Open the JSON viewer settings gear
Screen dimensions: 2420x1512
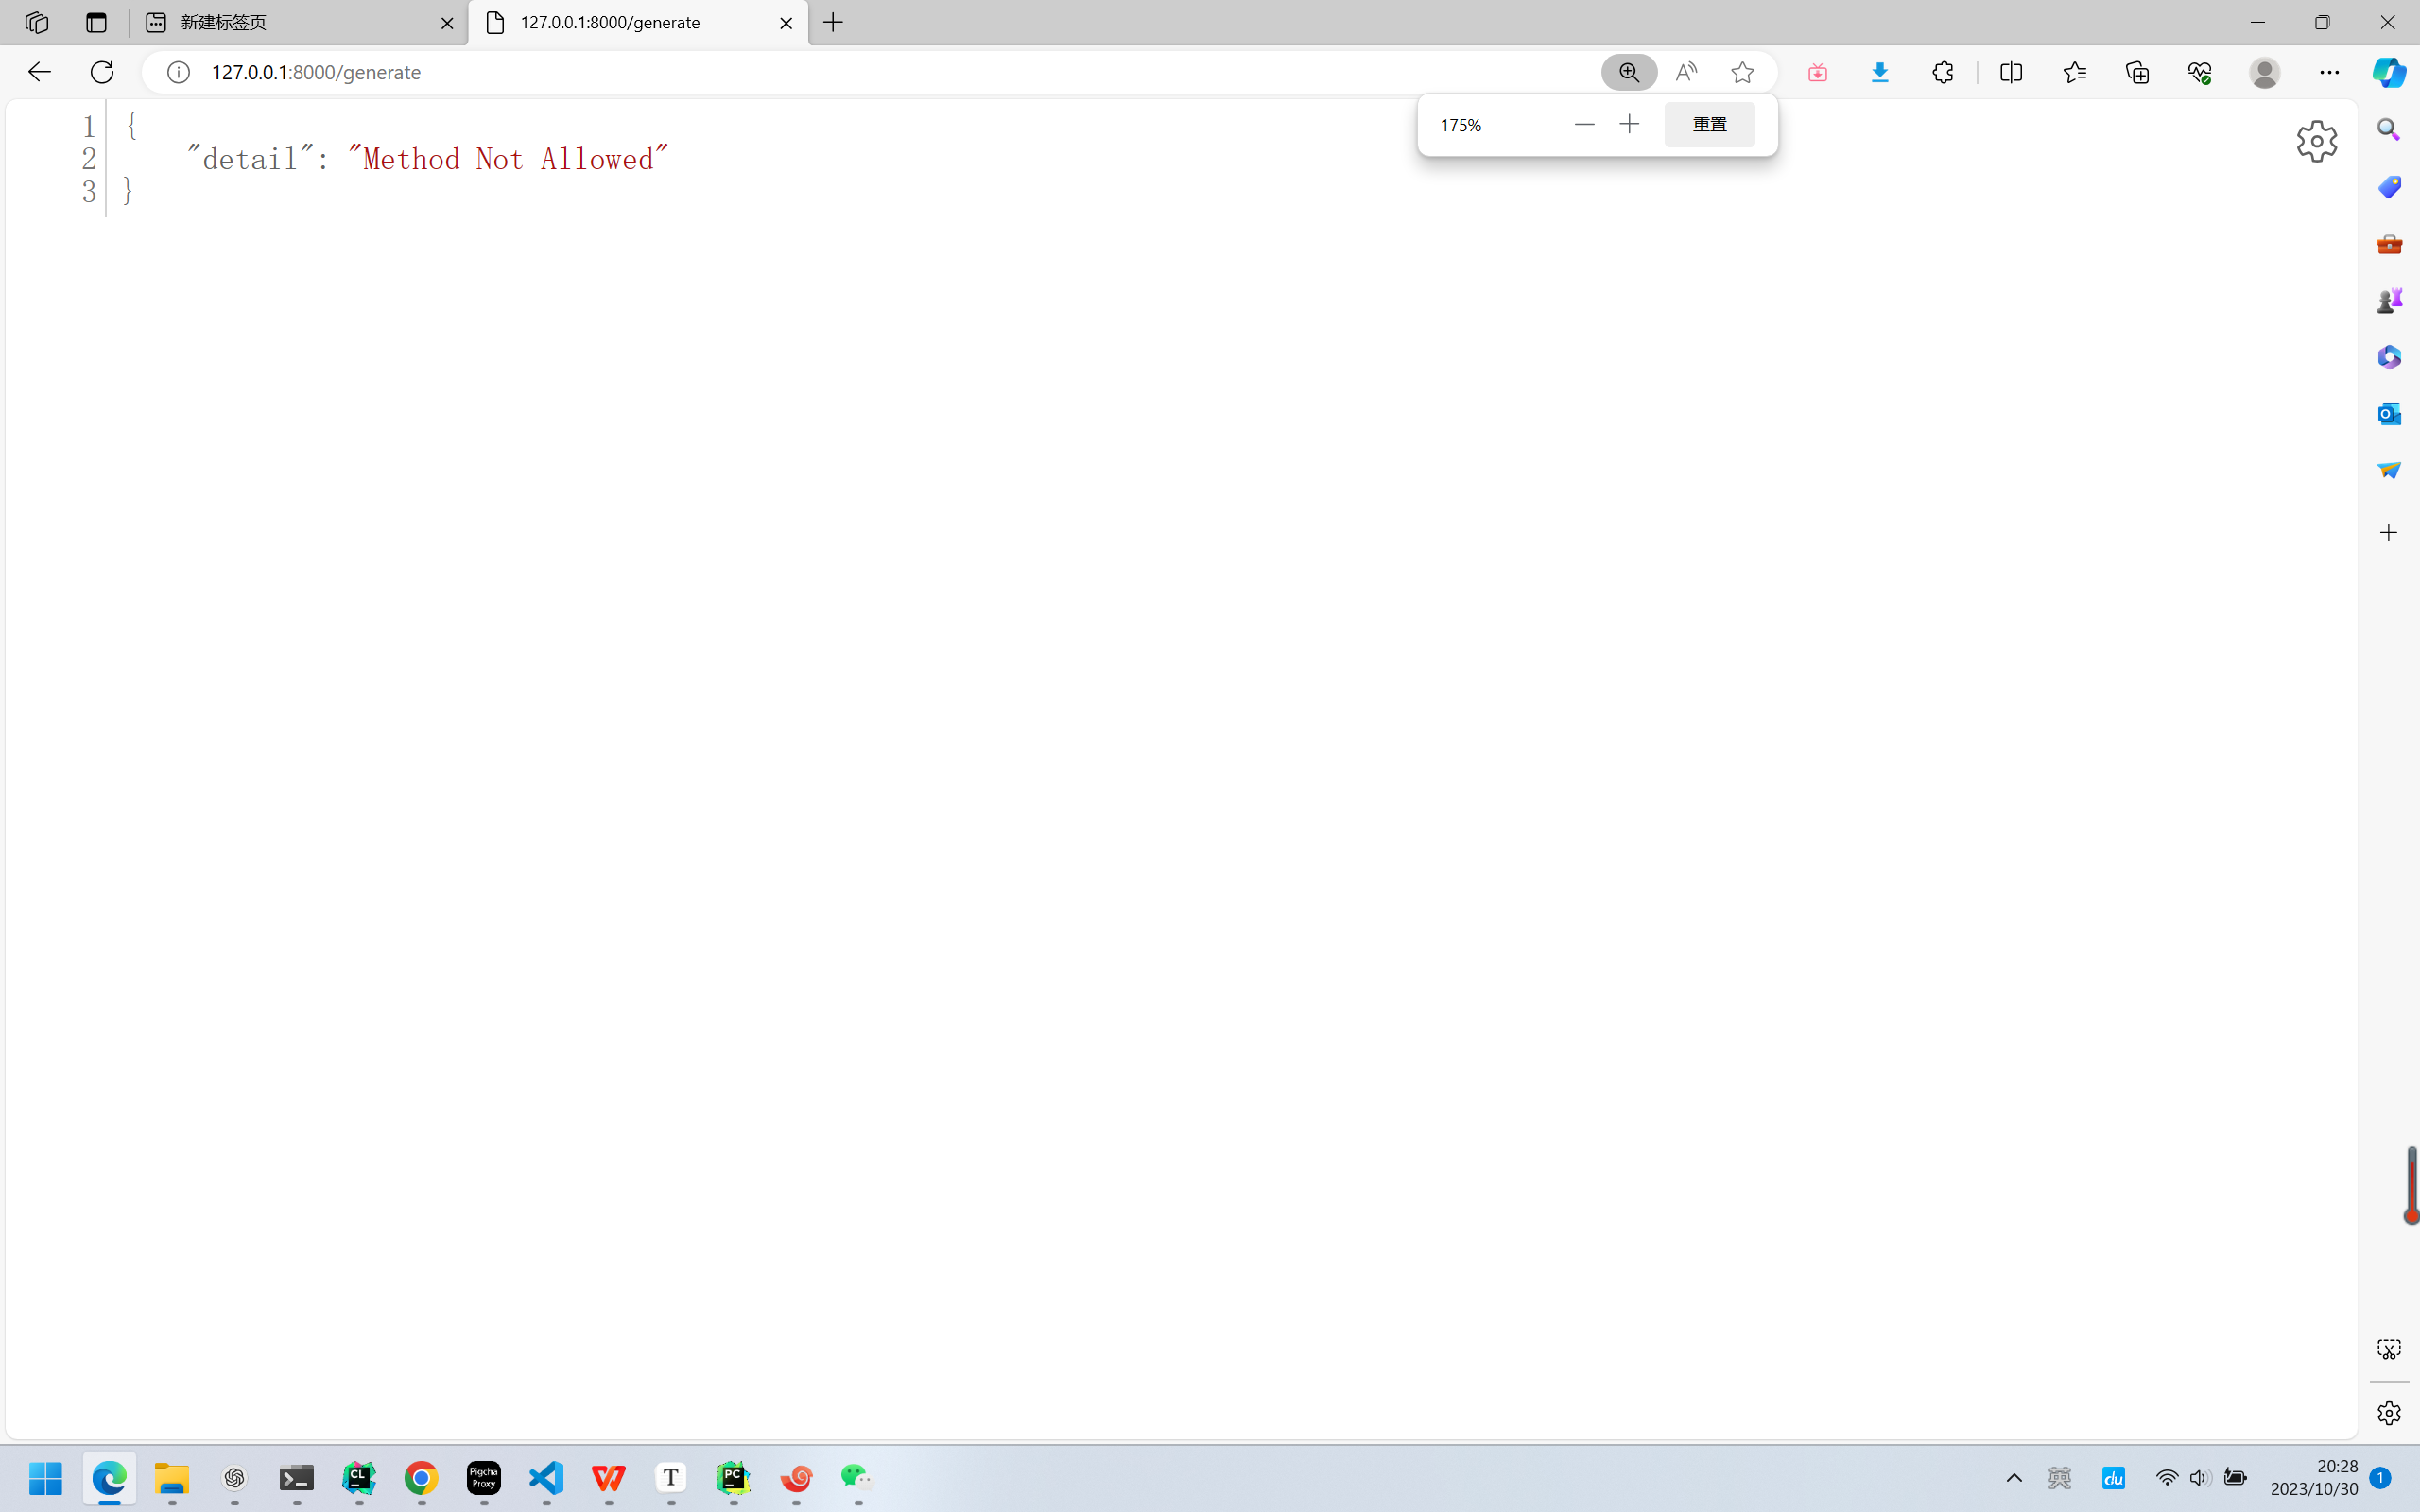2316,141
